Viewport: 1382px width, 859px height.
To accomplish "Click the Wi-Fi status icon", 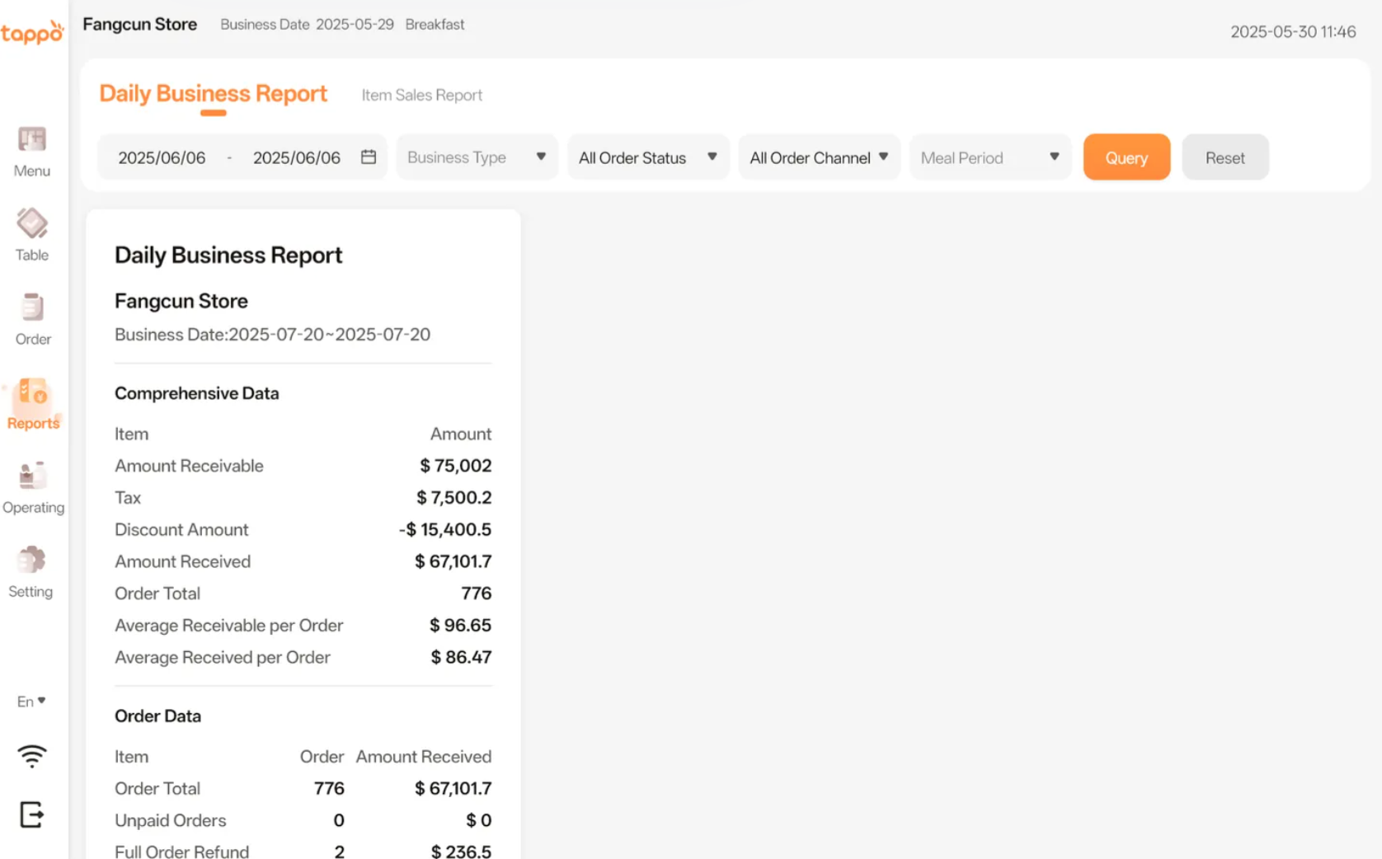I will (x=32, y=755).
